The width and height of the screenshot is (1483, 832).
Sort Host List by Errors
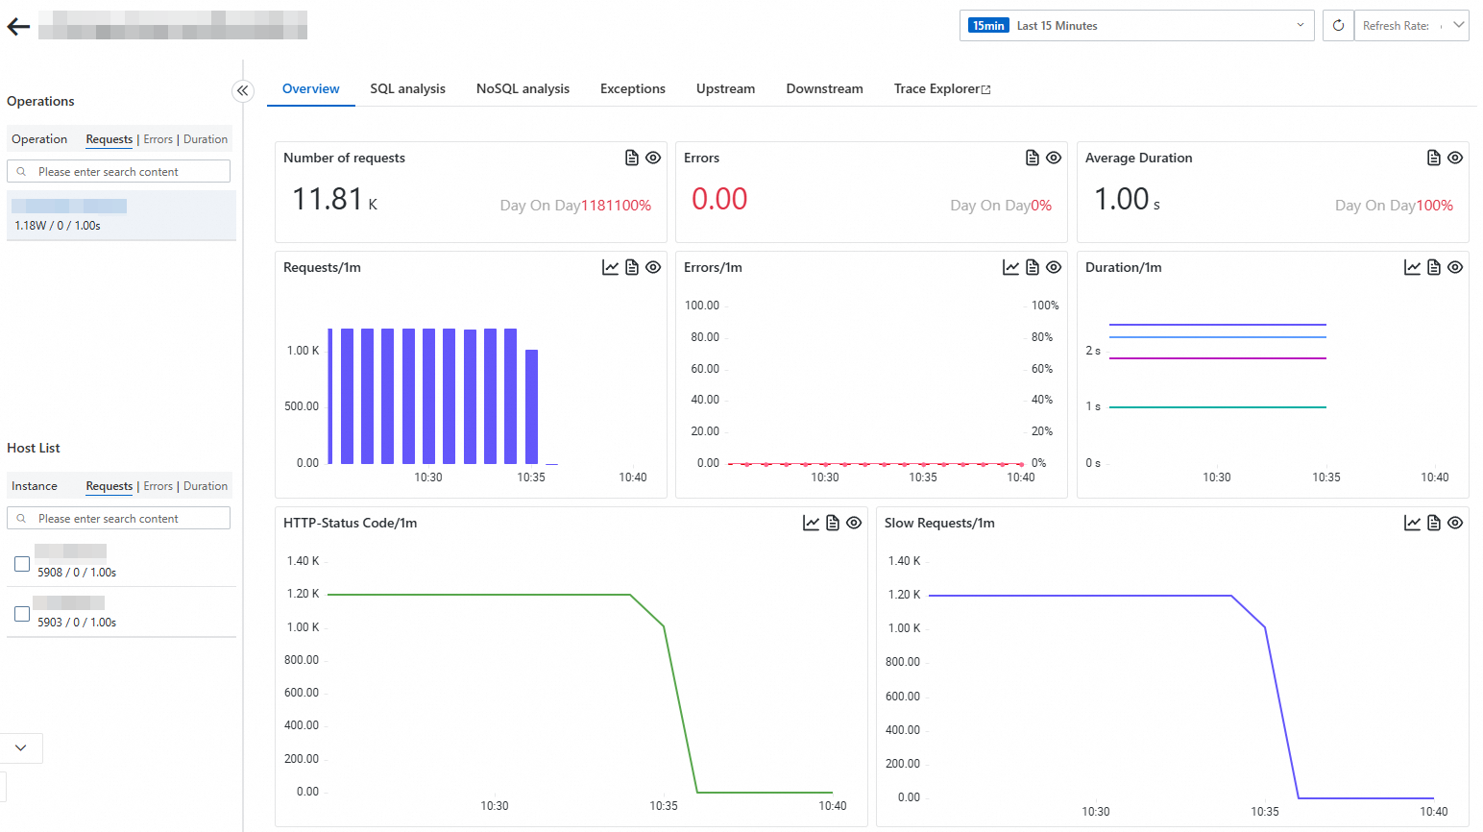coord(158,486)
